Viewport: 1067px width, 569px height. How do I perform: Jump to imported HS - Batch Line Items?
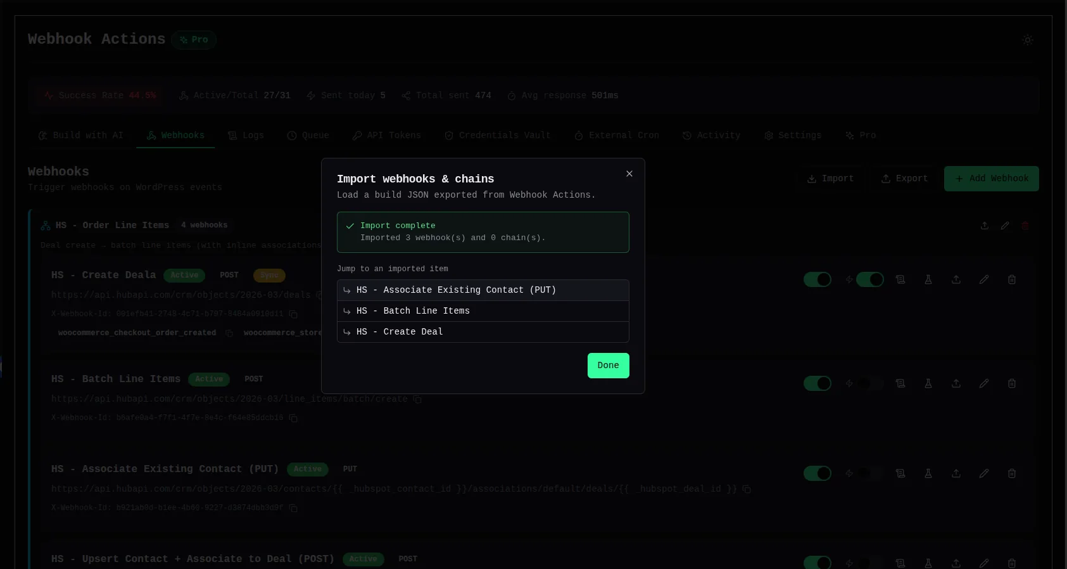tap(483, 311)
